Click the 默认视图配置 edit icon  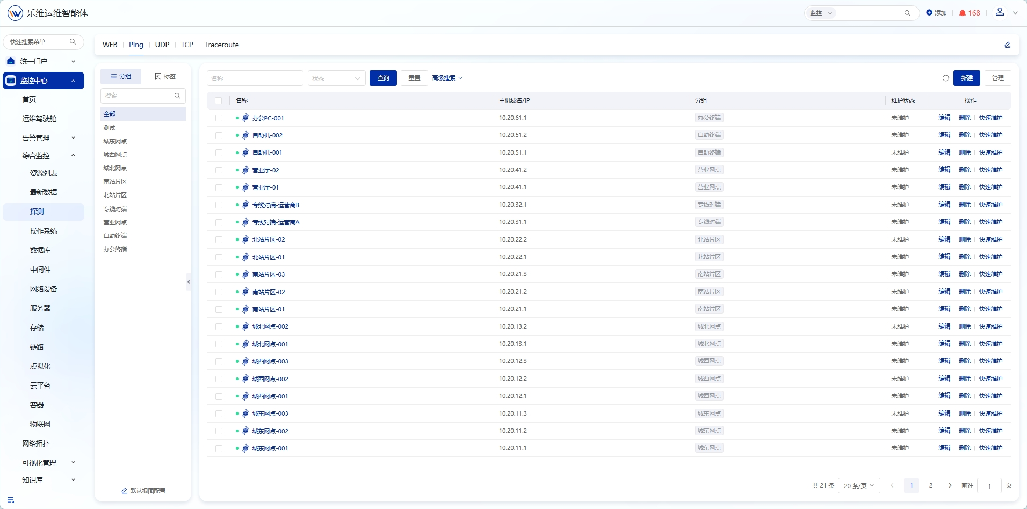[125, 491]
